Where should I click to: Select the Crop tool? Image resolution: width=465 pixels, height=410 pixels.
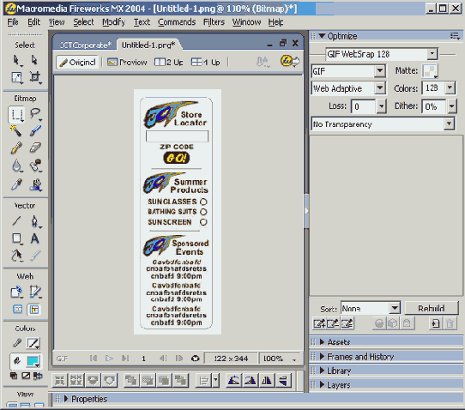34,77
